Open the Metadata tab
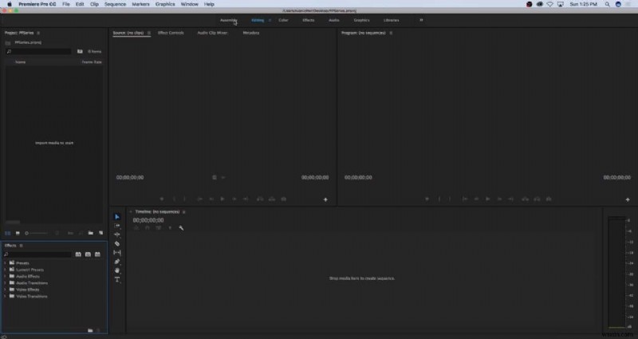Screen dimensions: 638x339 click(x=251, y=33)
